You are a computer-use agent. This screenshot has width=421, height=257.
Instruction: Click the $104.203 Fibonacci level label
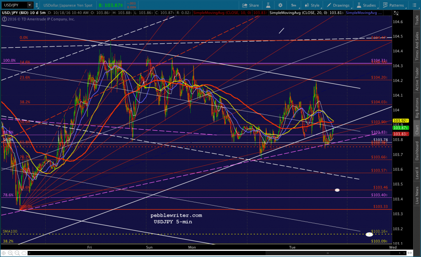click(x=379, y=77)
